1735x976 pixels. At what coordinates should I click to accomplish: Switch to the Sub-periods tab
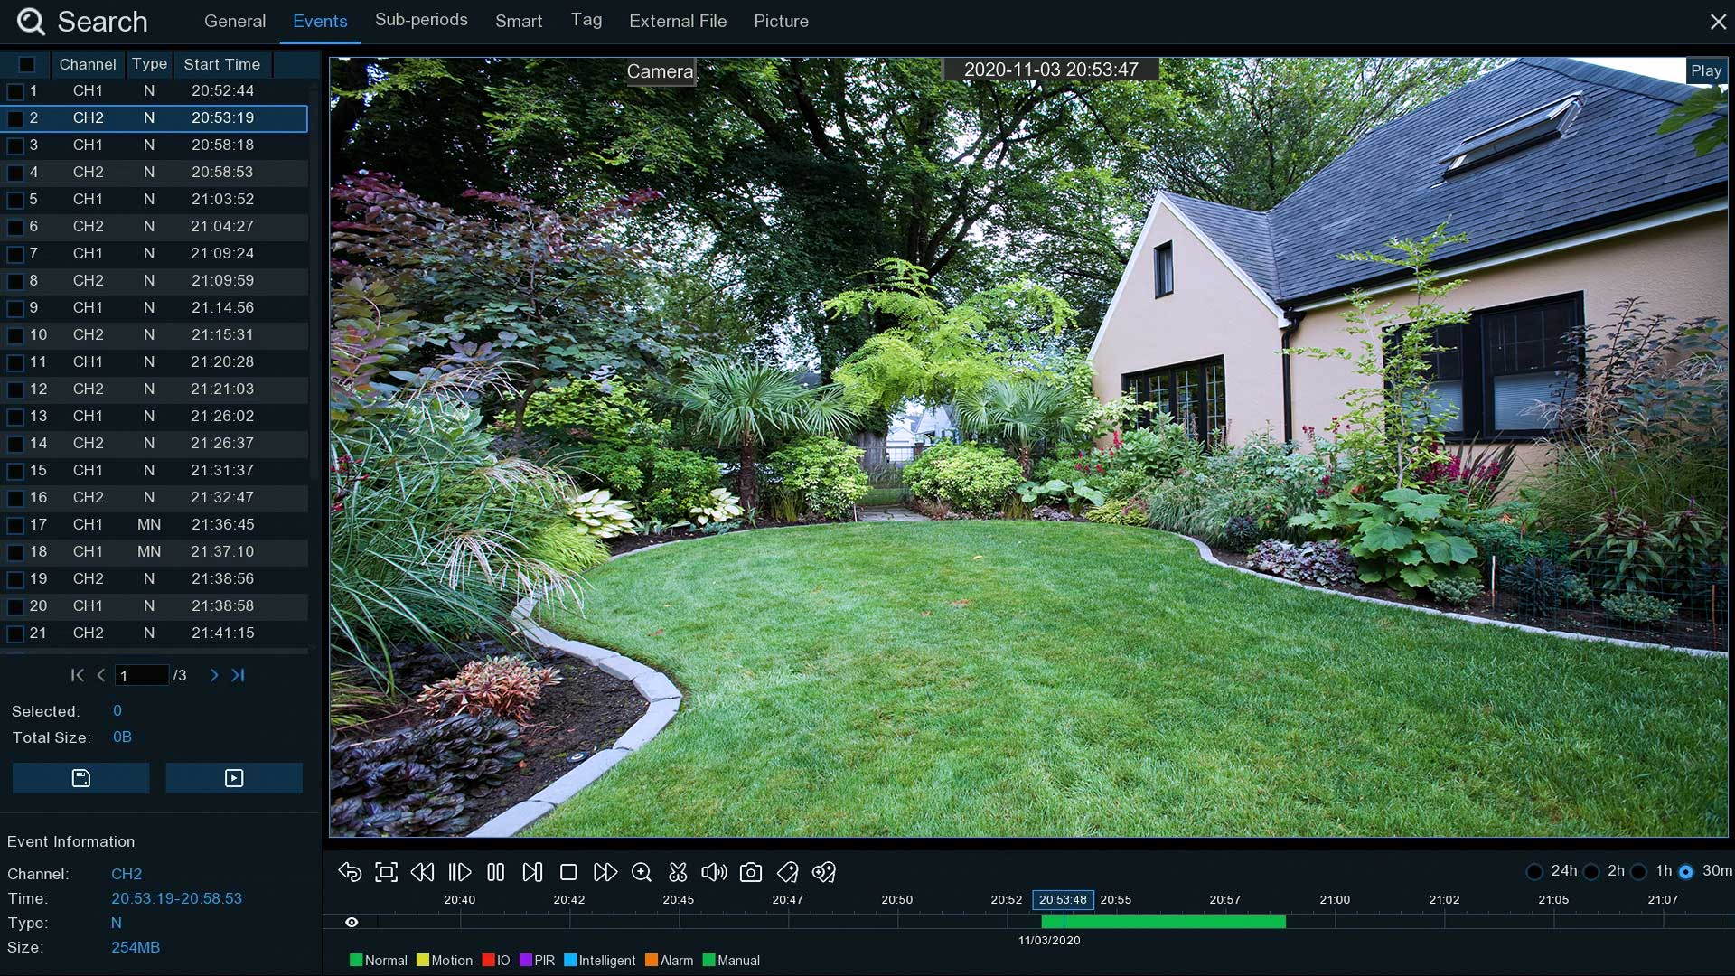(421, 20)
